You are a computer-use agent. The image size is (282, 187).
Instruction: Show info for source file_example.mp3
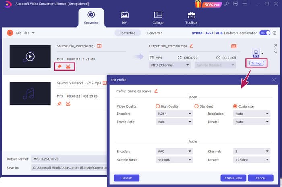pos(99,46)
